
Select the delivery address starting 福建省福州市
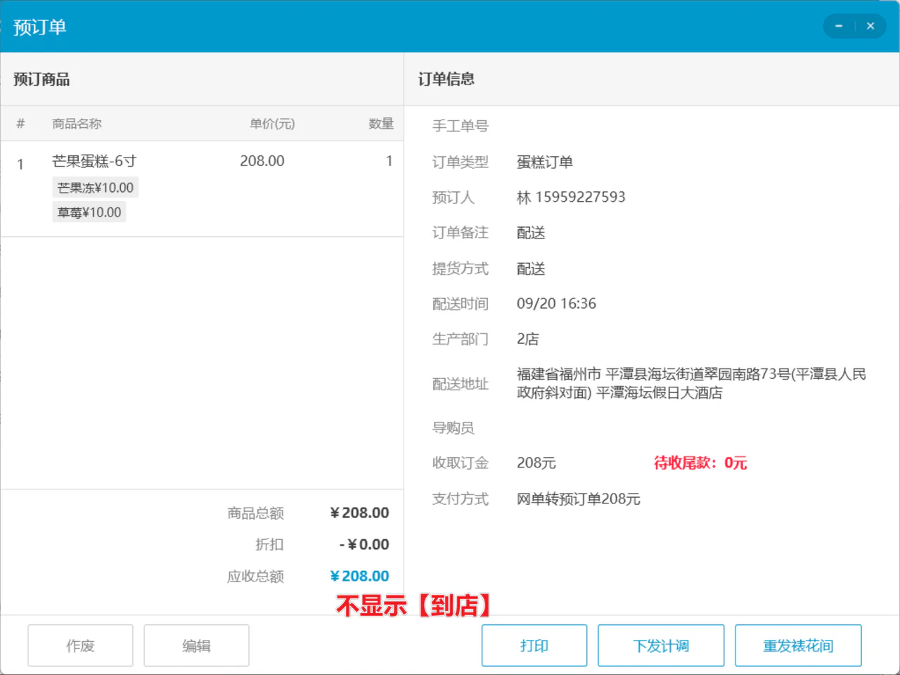point(691,383)
